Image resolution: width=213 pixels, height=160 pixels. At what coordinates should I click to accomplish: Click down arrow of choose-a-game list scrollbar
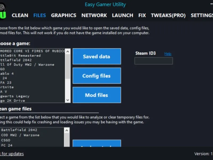pyautogui.click(x=68, y=100)
